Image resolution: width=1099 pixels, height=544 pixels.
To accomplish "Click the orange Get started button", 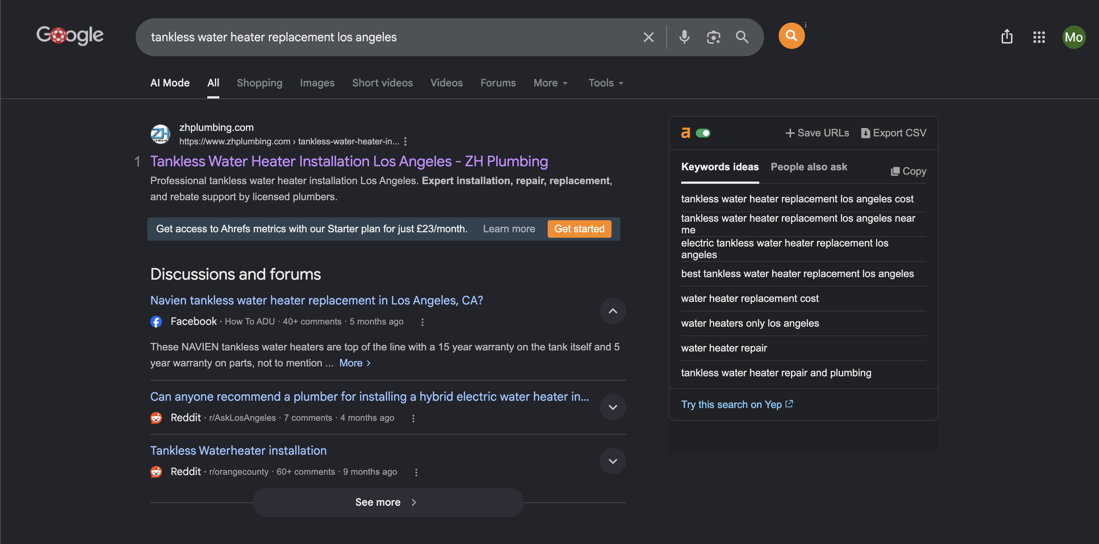I will [x=579, y=229].
